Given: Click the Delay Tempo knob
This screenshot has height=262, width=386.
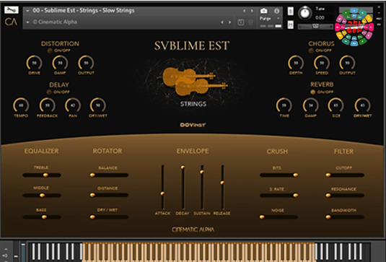Looking at the screenshot, I should pos(21,105).
